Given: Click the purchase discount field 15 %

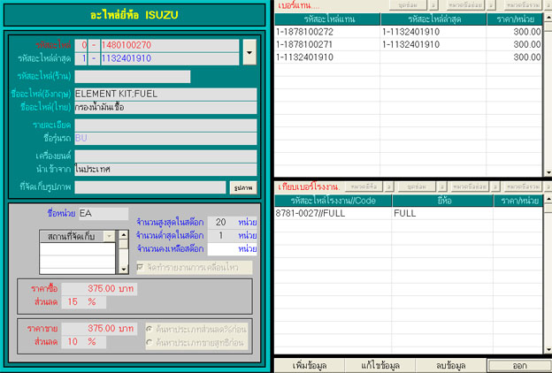Looking at the screenshot, I should (83, 302).
